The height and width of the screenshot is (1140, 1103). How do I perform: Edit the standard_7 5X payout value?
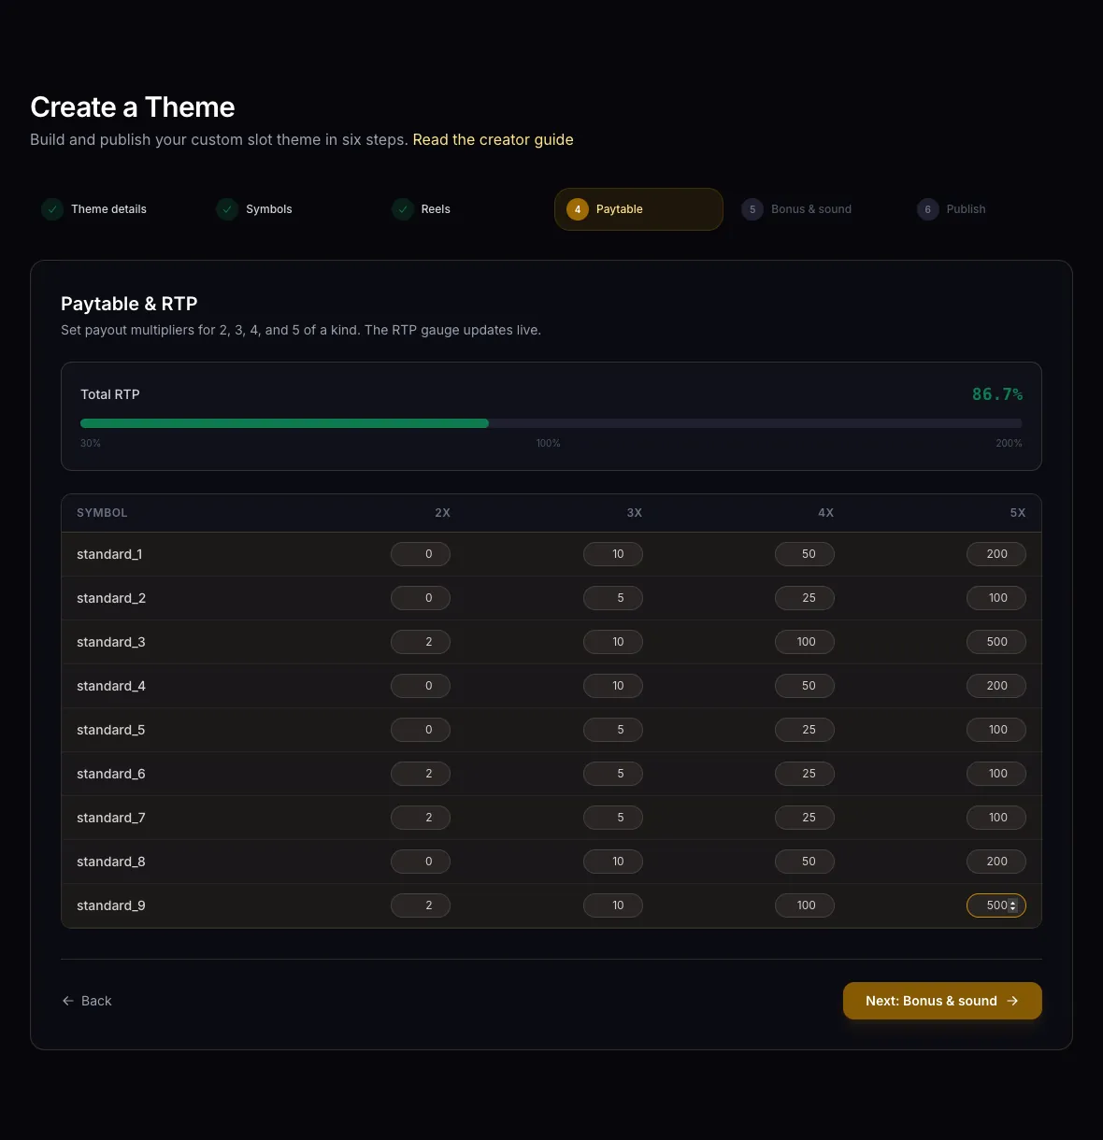[x=996, y=818]
